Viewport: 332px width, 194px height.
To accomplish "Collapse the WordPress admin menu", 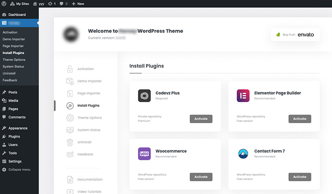I will coord(19,169).
